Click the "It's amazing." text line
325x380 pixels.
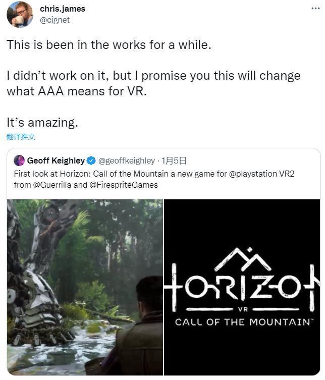point(42,122)
